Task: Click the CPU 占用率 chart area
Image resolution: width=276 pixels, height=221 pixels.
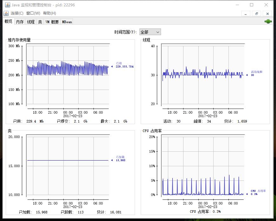Action: click(x=203, y=166)
